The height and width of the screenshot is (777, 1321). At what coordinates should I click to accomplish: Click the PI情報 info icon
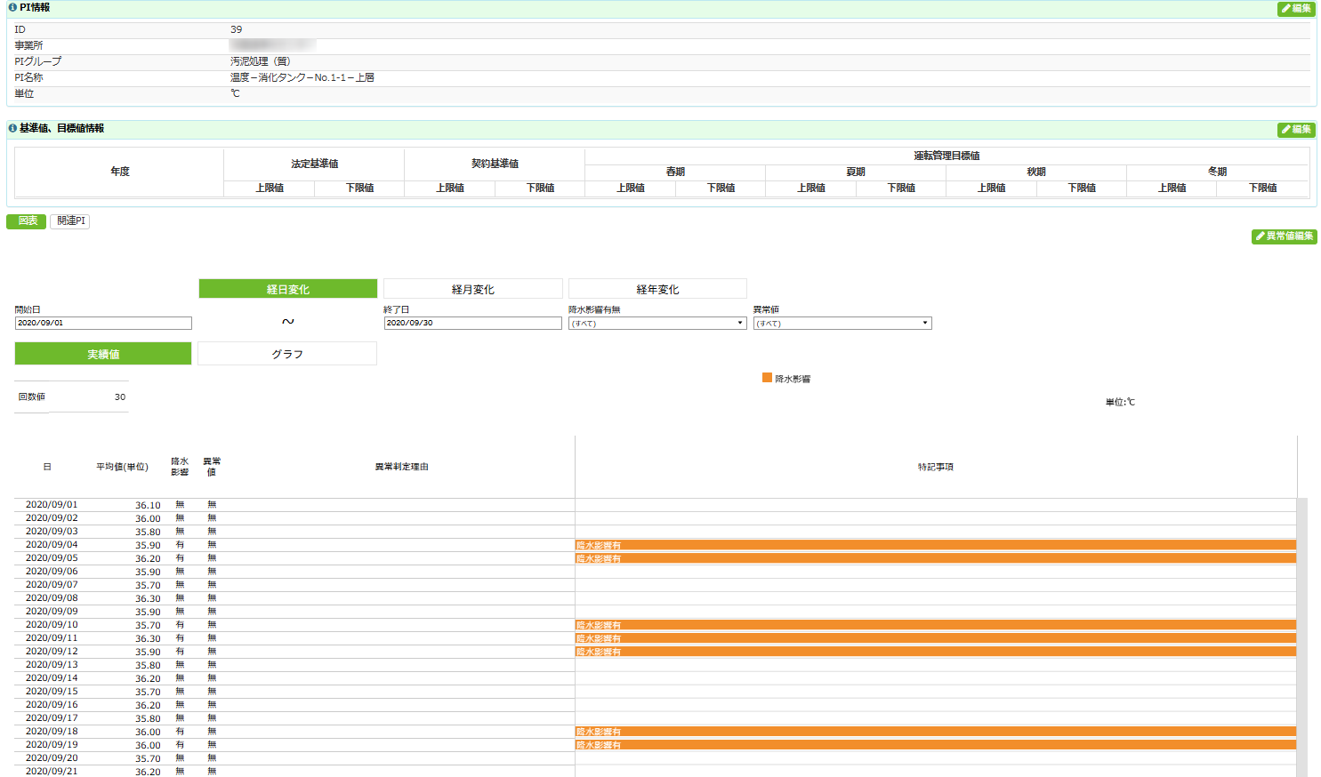click(12, 7)
